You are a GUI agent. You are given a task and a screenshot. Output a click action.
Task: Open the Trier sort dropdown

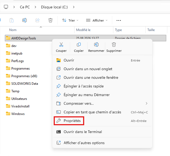coord(70,21)
